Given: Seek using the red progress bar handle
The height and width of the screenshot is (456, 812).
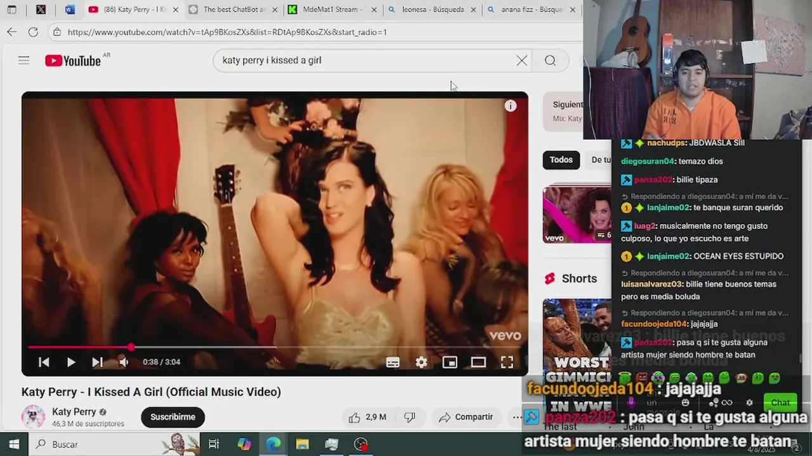Looking at the screenshot, I should point(131,347).
